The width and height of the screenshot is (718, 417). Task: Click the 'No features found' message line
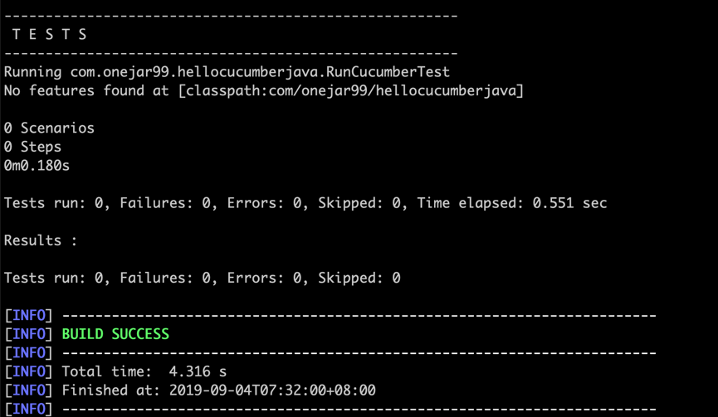(x=264, y=90)
